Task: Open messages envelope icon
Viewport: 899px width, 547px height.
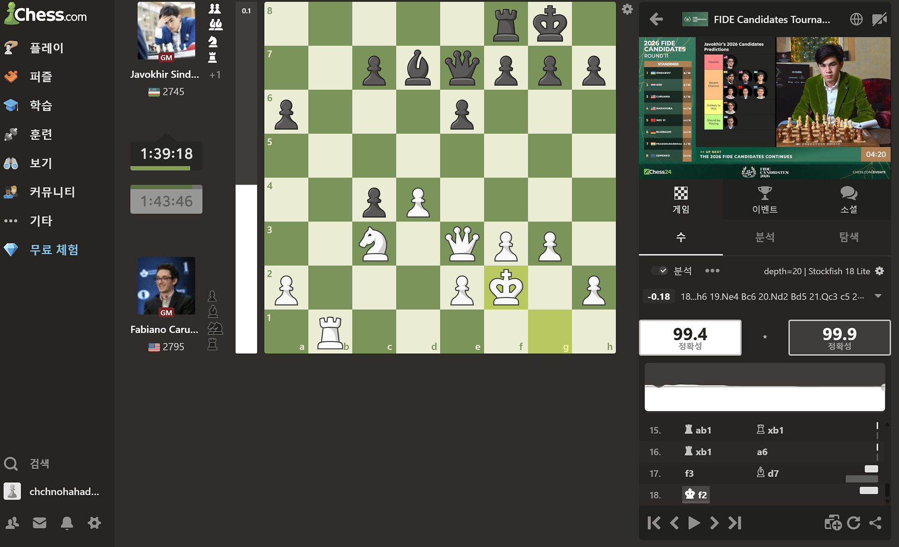Action: (x=40, y=523)
